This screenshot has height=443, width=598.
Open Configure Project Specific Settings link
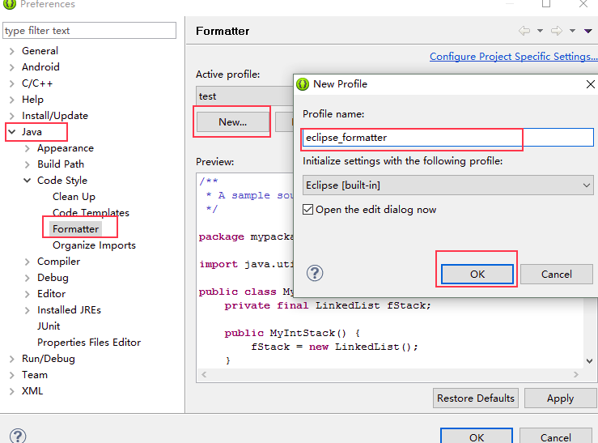point(513,57)
